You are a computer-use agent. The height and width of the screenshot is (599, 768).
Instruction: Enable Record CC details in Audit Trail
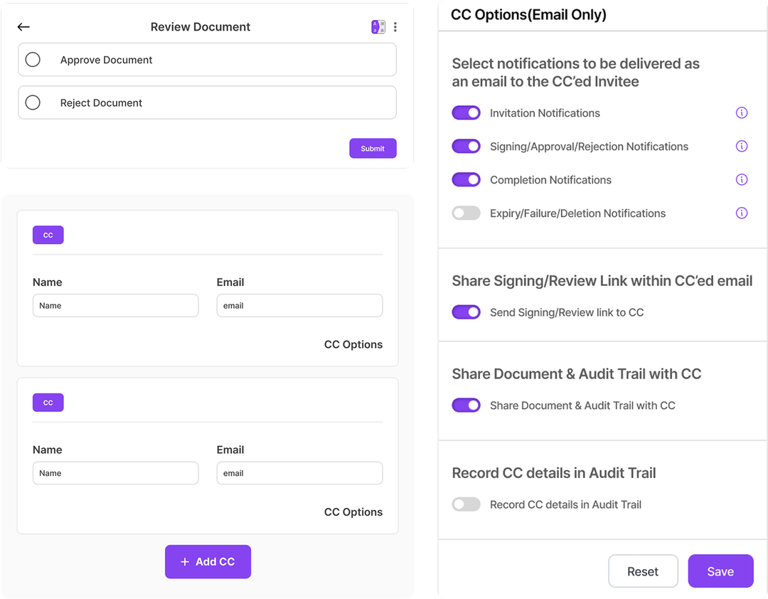point(466,504)
